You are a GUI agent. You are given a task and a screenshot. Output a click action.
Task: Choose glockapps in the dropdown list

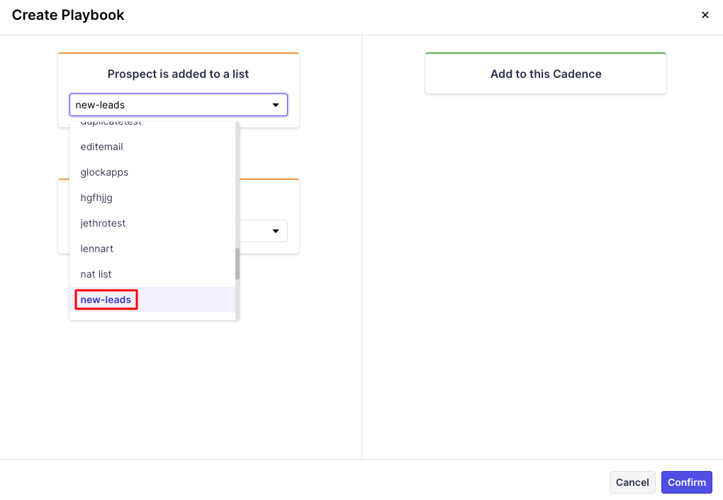[104, 172]
